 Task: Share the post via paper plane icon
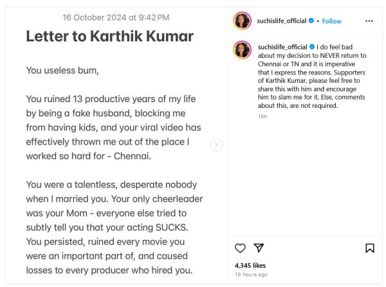[x=259, y=248]
